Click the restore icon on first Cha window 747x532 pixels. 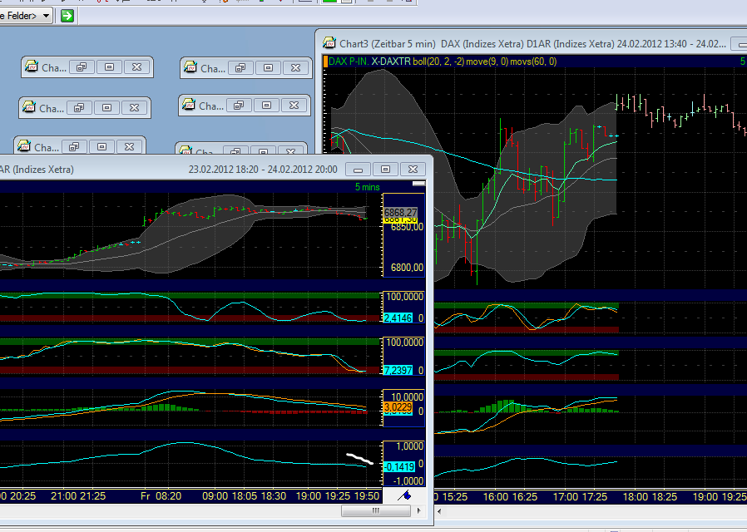click(81, 67)
